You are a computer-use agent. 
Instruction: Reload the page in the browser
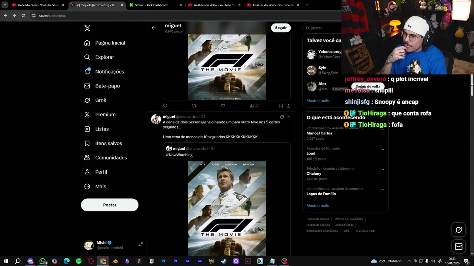23,16
